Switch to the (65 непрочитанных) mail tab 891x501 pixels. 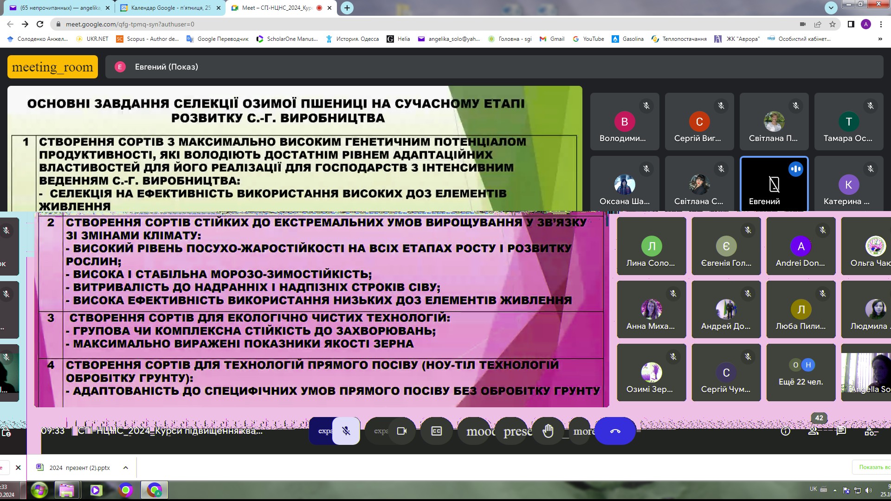[x=60, y=8]
